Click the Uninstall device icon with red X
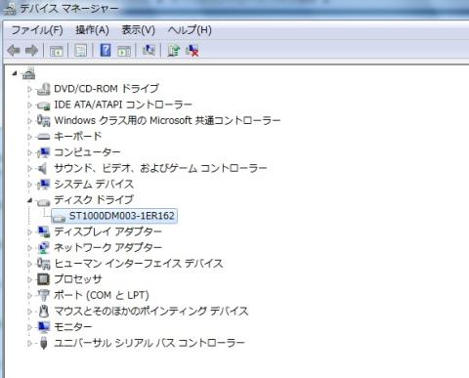The height and width of the screenshot is (378, 469). [x=192, y=51]
